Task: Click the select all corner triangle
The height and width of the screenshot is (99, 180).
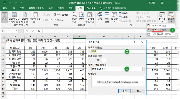Action: click(4, 37)
